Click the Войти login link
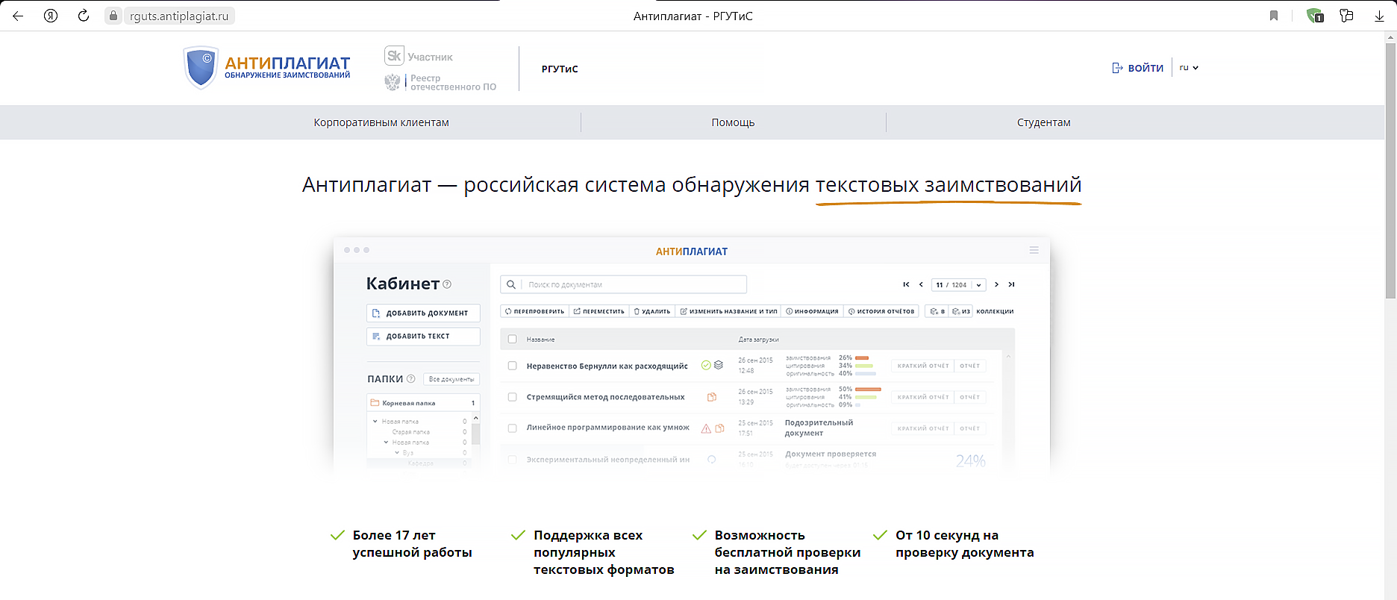Screen dimensions: 1397x600 pyautogui.click(x=1138, y=68)
